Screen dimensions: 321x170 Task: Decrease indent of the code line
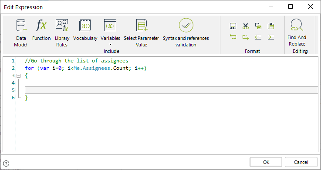[x=258, y=37]
